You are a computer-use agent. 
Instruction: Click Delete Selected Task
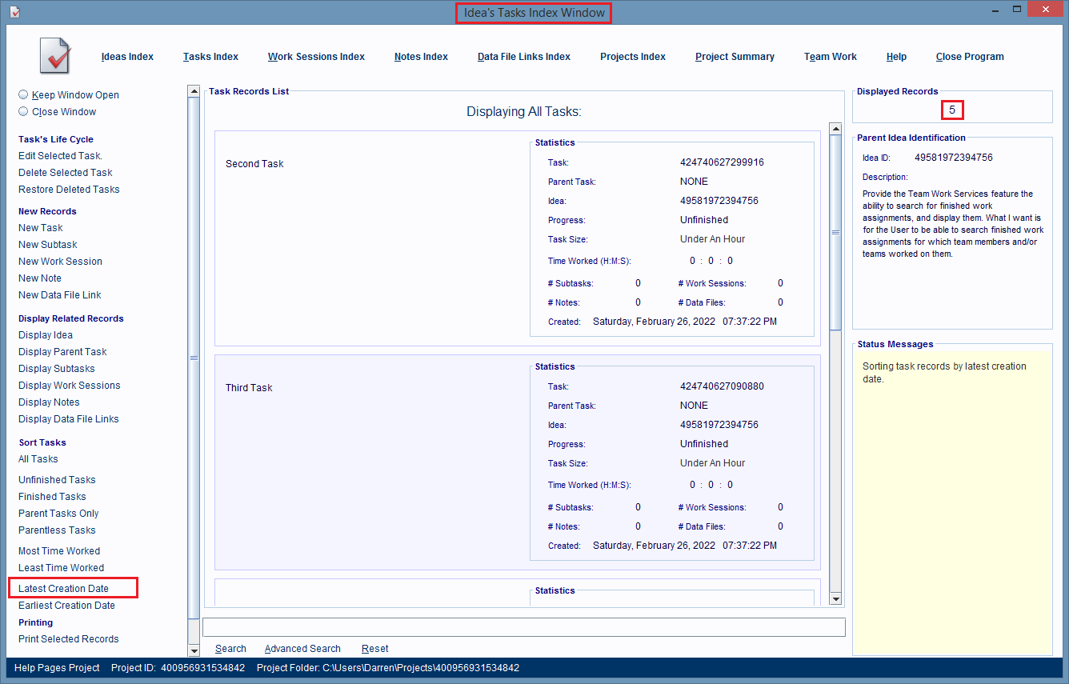[66, 173]
